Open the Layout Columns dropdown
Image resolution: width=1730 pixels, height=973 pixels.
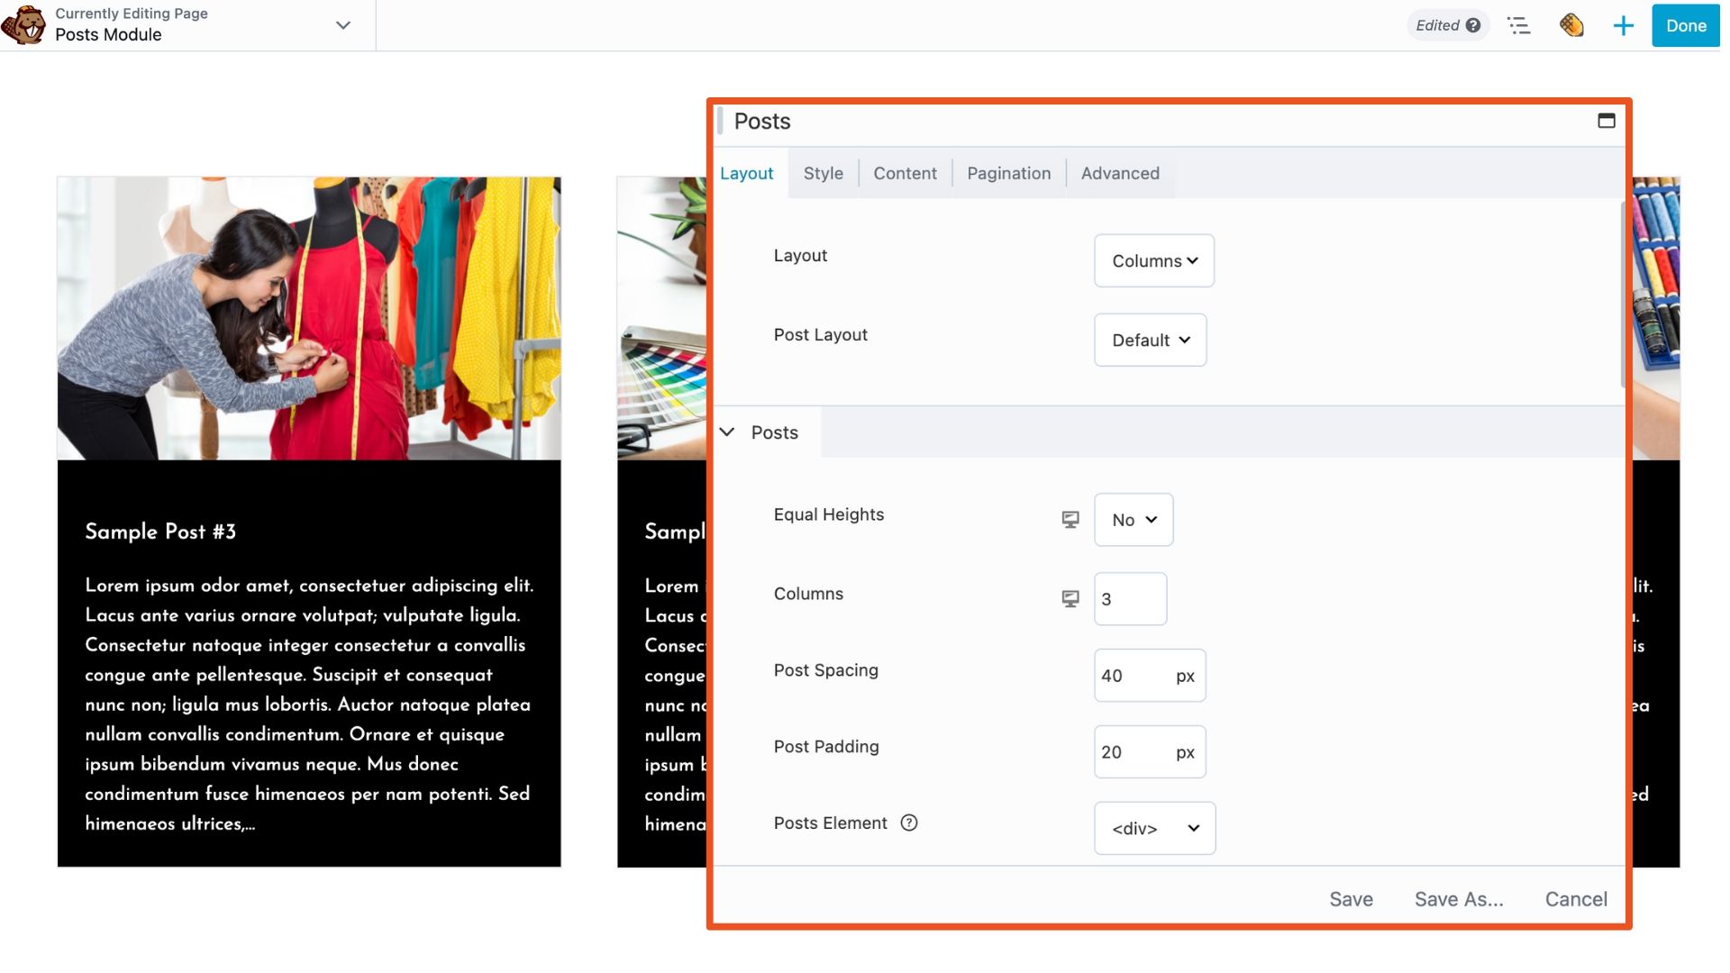[x=1153, y=260]
